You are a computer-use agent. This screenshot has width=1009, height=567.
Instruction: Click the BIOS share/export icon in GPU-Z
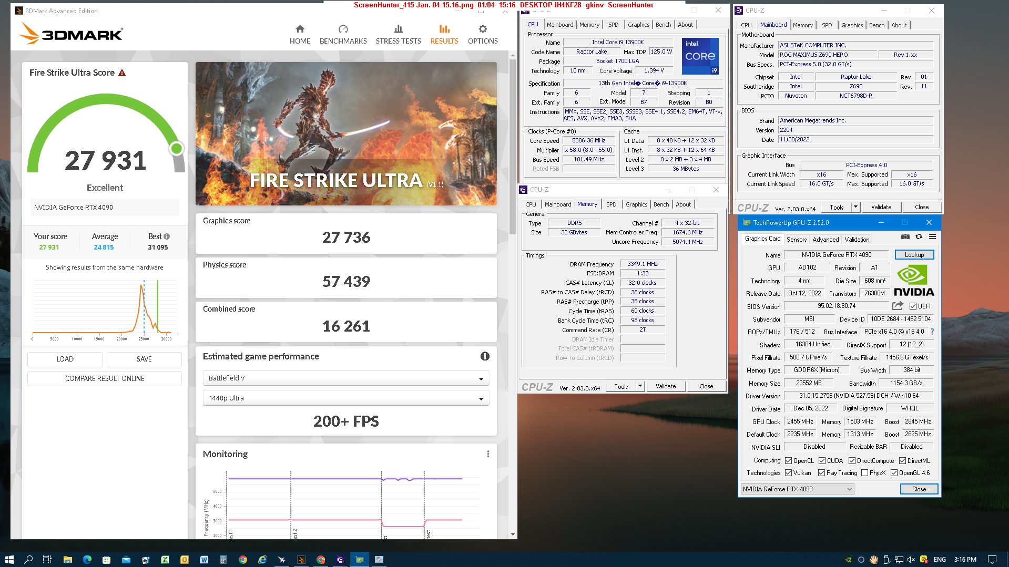pos(898,306)
